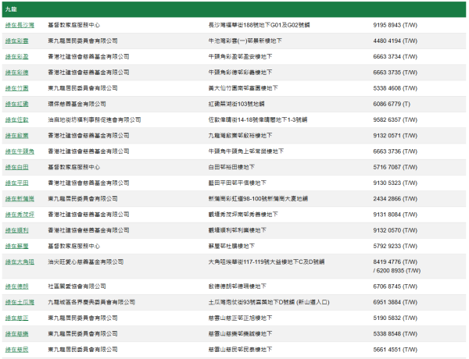The height and width of the screenshot is (359, 469).
Task: Select the address containing 93號
Action: [269, 303]
